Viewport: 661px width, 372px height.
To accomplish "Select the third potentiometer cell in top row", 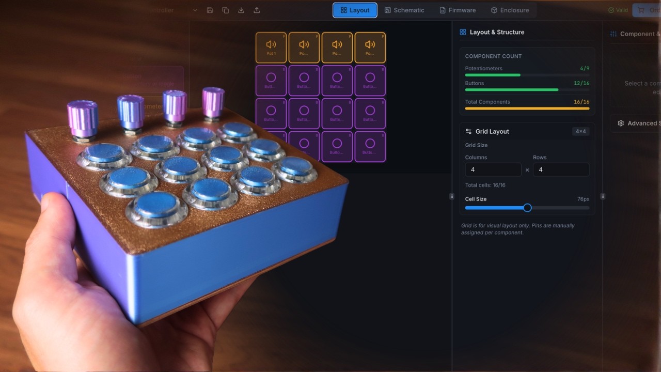I will pos(337,48).
